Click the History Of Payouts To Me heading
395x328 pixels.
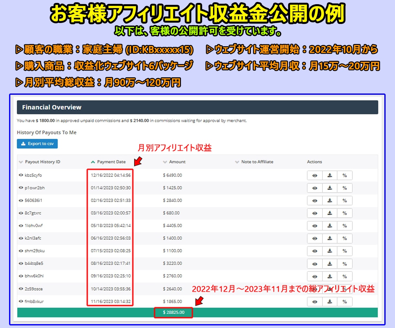pyautogui.click(x=47, y=132)
